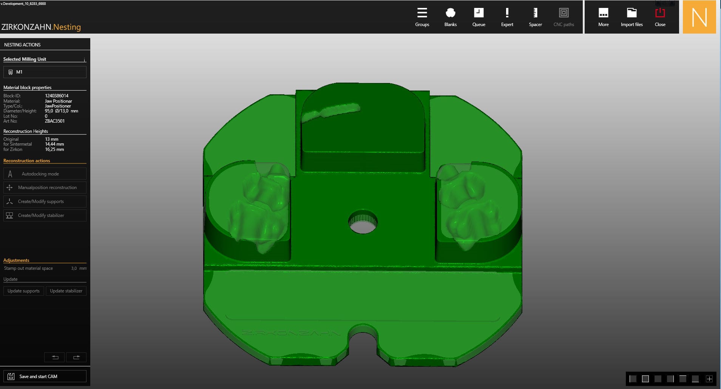
Task: Adjust the Stamp out material space value
Action: click(74, 268)
